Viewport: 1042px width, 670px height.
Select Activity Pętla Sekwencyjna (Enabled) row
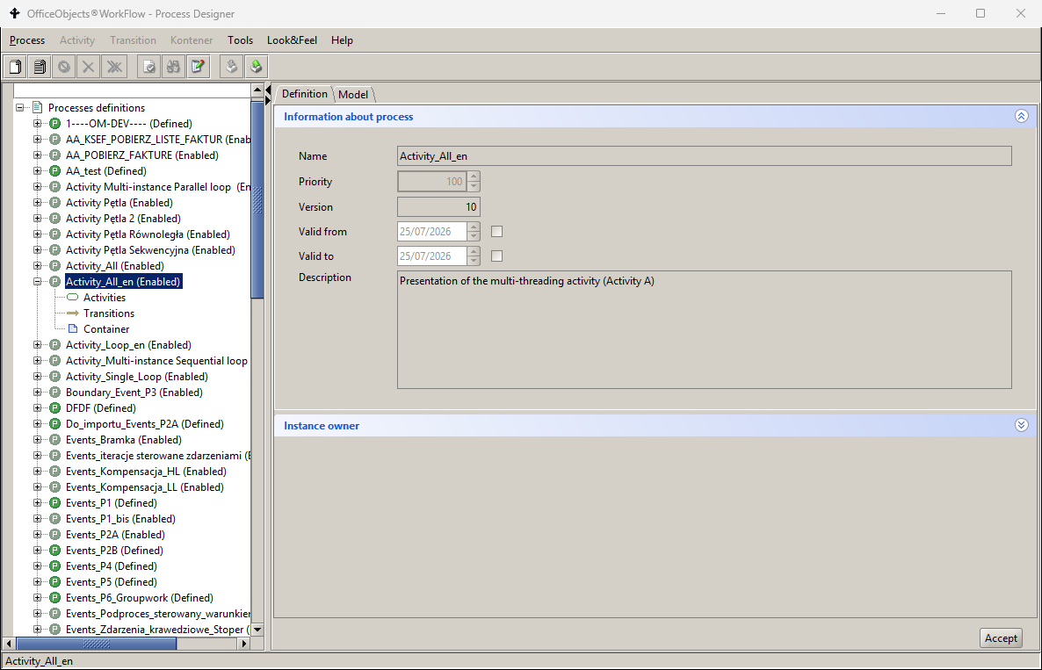[150, 249]
